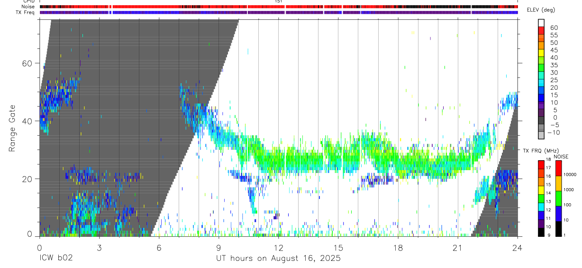582x268 pixels.
Task: Click the black block in the TX FRQ scale
Action: tap(541, 232)
